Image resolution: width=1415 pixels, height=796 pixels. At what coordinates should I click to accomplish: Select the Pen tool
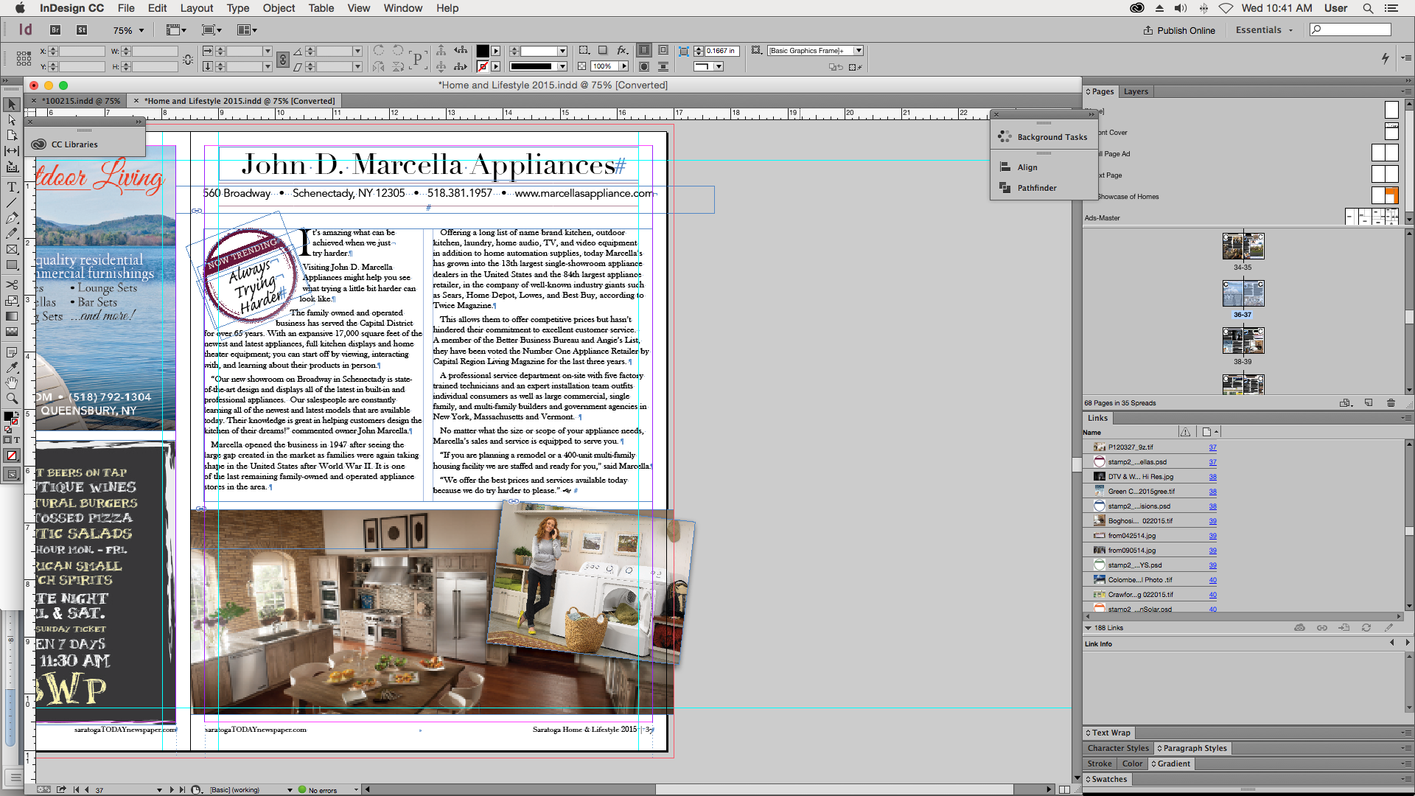12,218
